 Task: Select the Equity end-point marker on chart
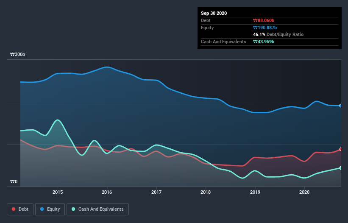coord(341,106)
